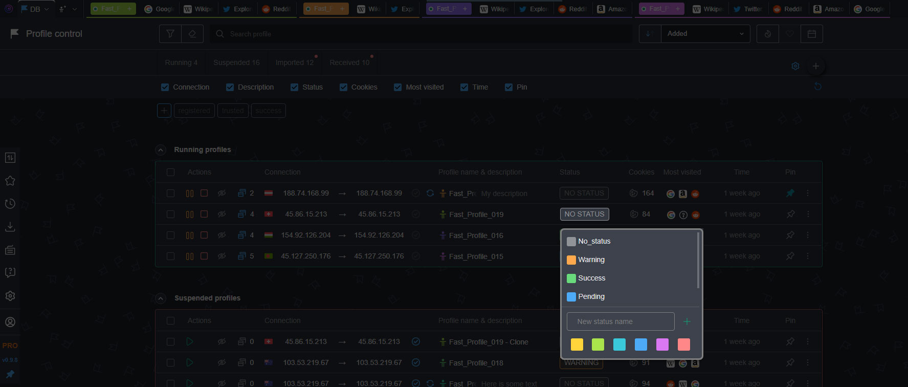Click the trusted tag button
908x387 pixels.
pyautogui.click(x=233, y=111)
